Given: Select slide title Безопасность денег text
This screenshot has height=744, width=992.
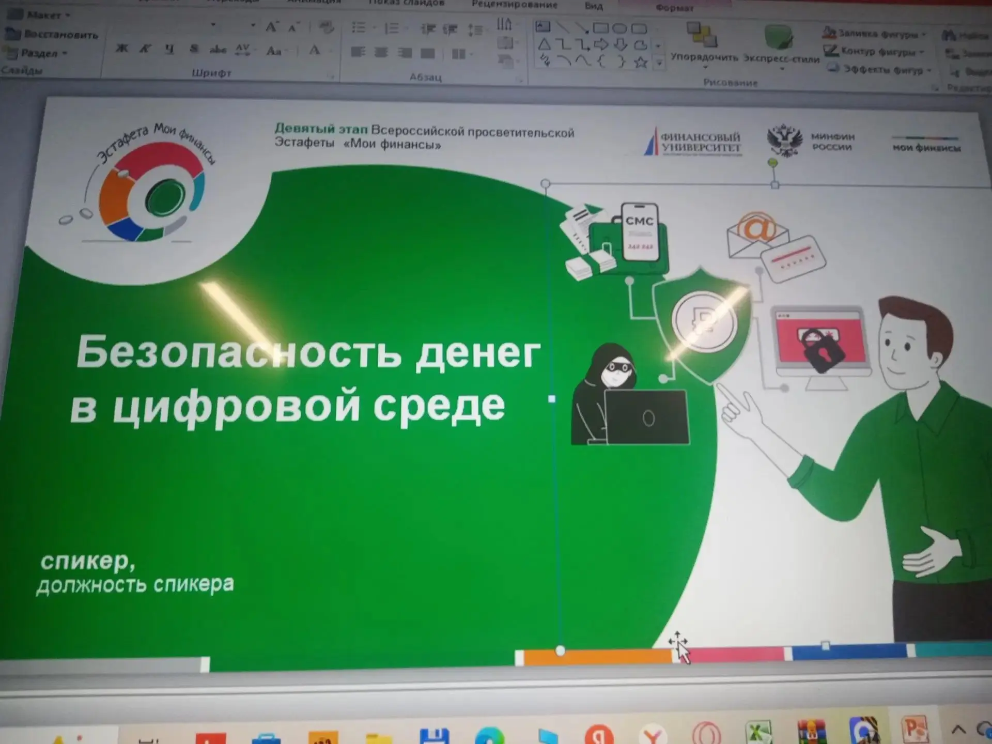Looking at the screenshot, I should point(308,352).
